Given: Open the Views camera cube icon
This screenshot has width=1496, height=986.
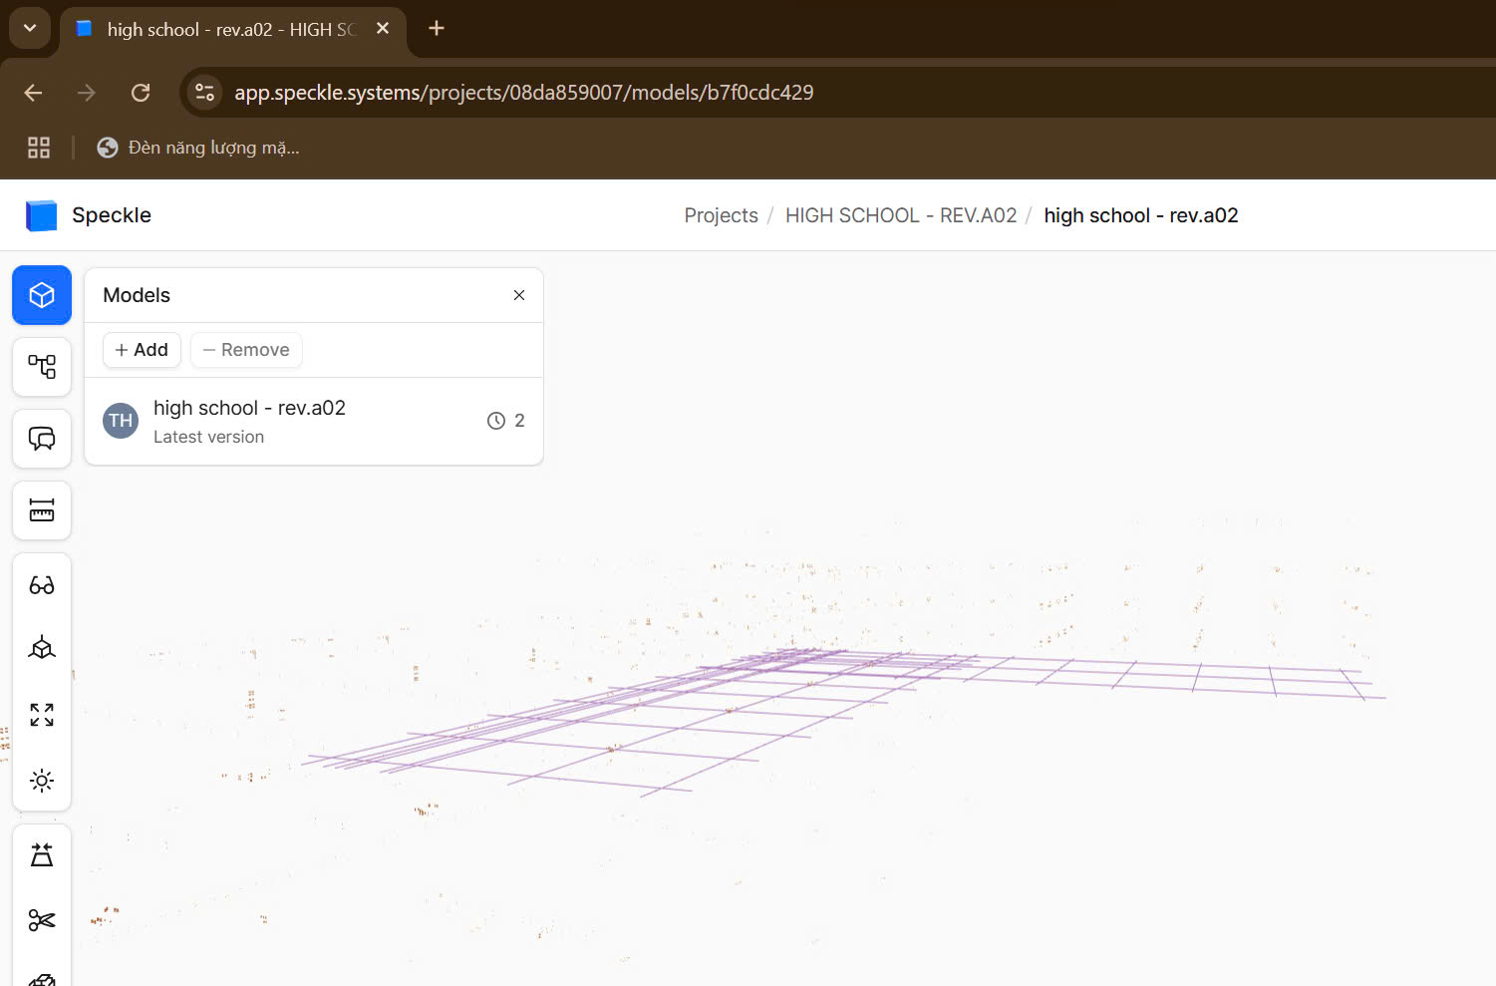Looking at the screenshot, I should click(42, 649).
